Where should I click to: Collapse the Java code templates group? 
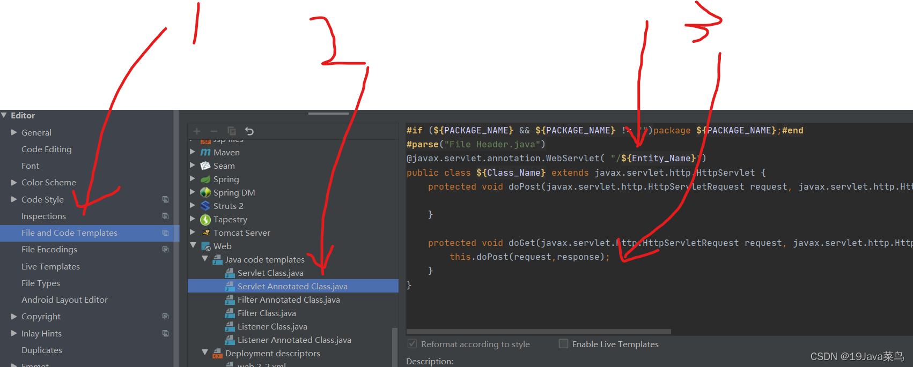click(x=205, y=259)
